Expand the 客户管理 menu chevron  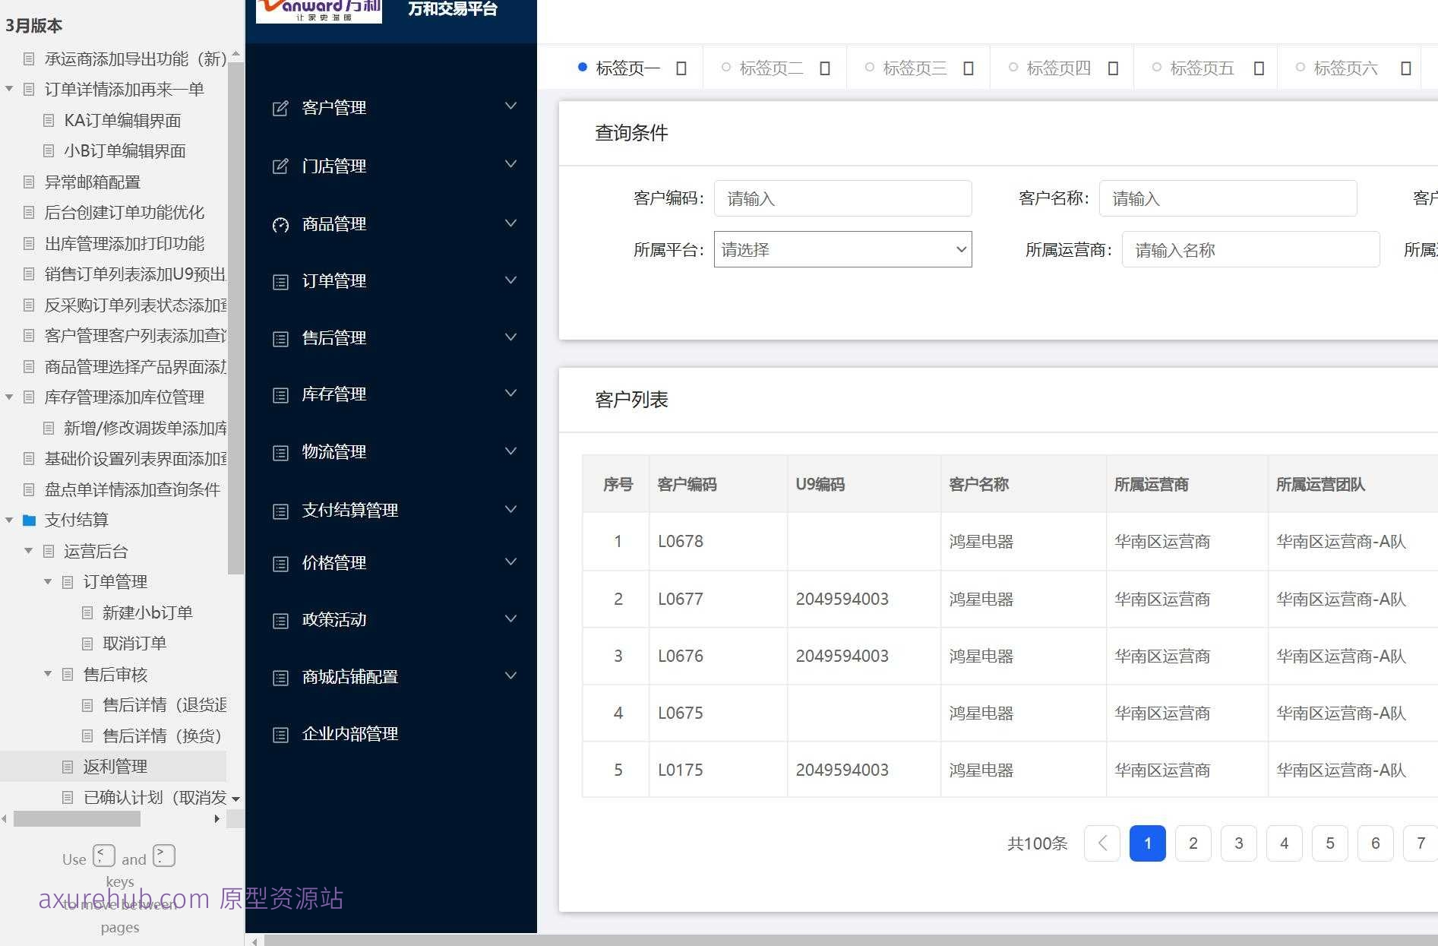tap(510, 106)
